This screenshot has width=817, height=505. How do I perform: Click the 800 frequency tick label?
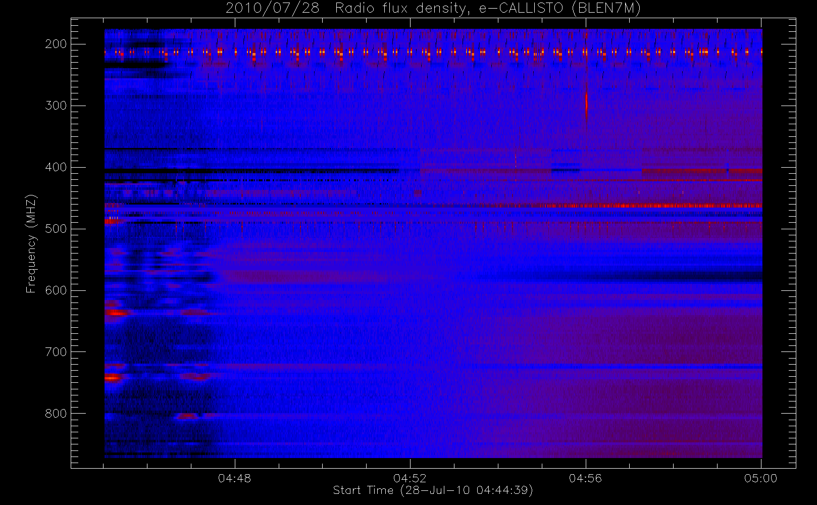pyautogui.click(x=56, y=414)
